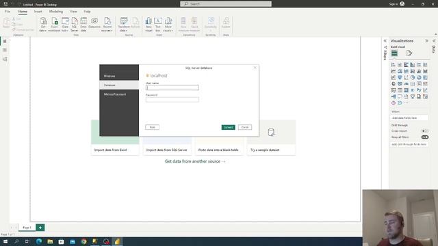The height and width of the screenshot is (246, 438).
Task: Select Microsoft account authentication in dialog
Action: click(119, 94)
